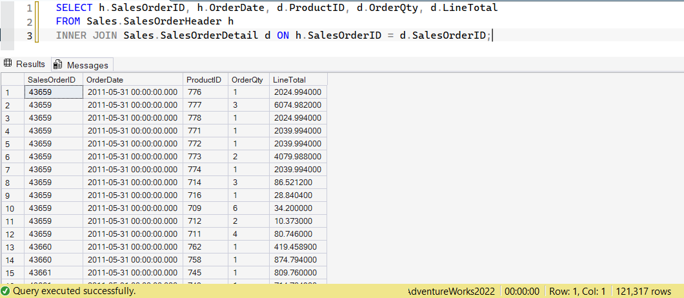This screenshot has width=684, height=298.
Task: Select the SalesOrderID column header
Action: click(54, 80)
